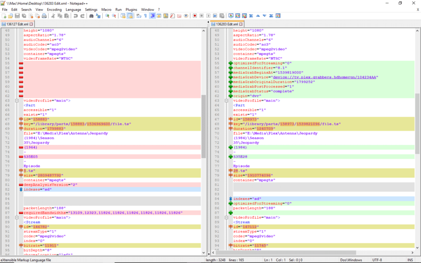This screenshot has width=421, height=263.
Task: Click the New file toolbar icon
Action: point(4,16)
